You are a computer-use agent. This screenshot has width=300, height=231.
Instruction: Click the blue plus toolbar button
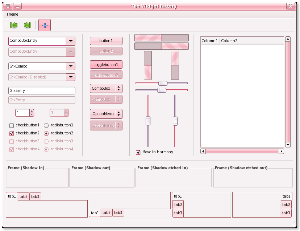45,25
